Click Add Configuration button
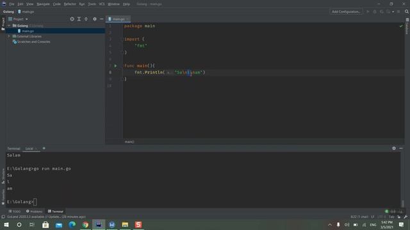 click(346, 11)
